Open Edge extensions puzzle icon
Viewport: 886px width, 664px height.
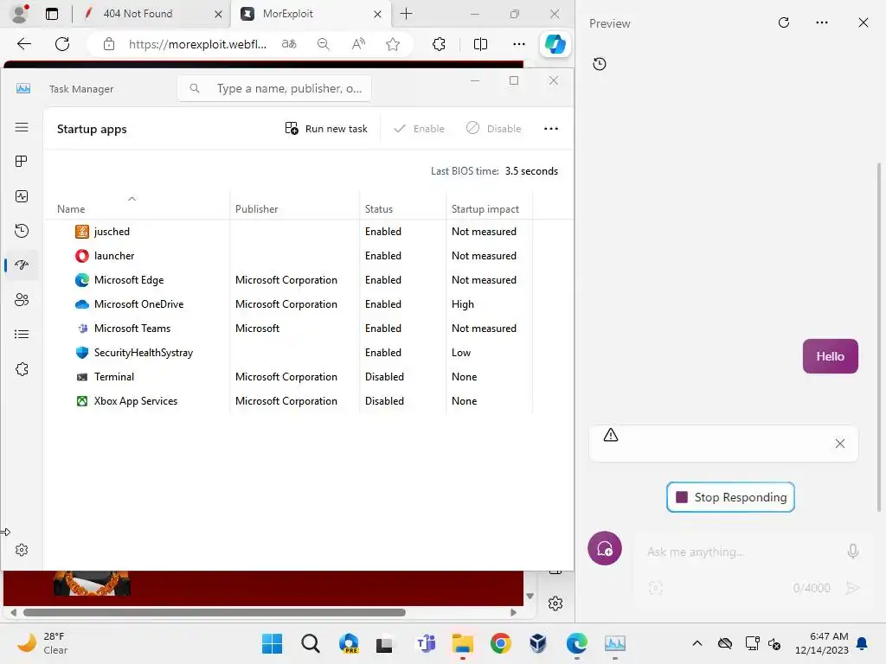click(439, 44)
